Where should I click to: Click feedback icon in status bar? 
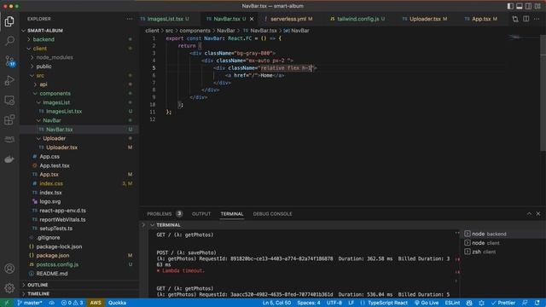pyautogui.click(x=525, y=303)
